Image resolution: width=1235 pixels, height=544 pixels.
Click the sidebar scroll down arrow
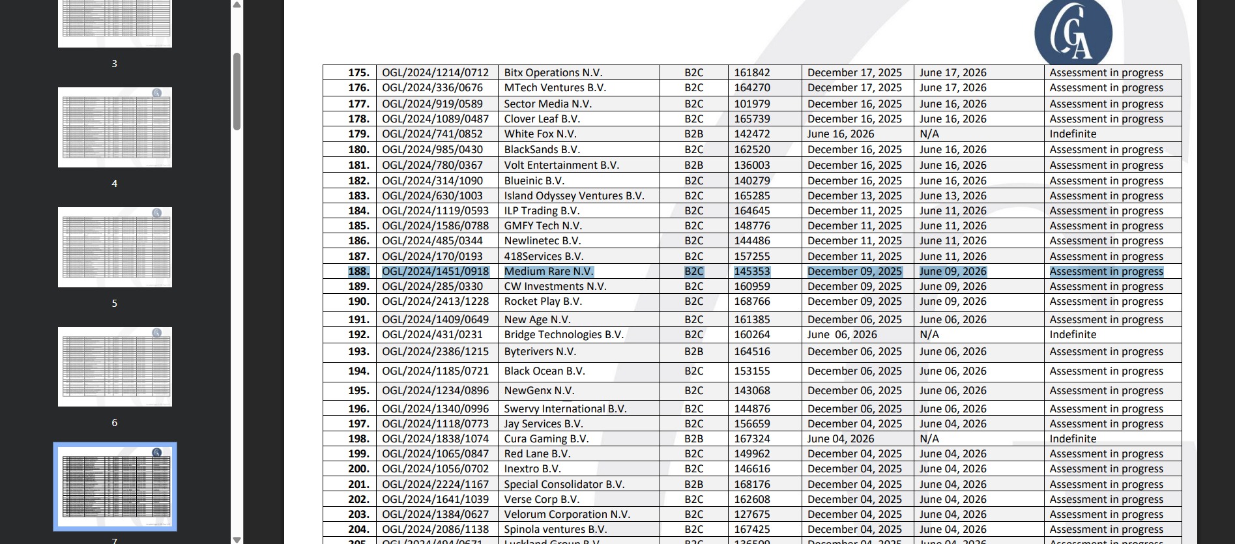click(237, 539)
